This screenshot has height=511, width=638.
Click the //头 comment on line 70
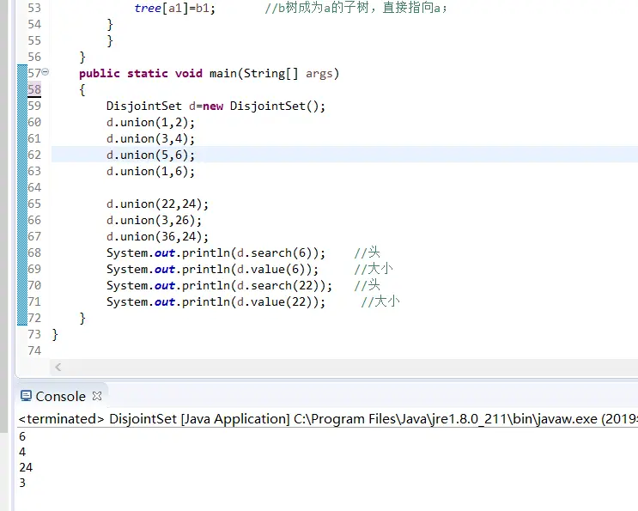(367, 285)
